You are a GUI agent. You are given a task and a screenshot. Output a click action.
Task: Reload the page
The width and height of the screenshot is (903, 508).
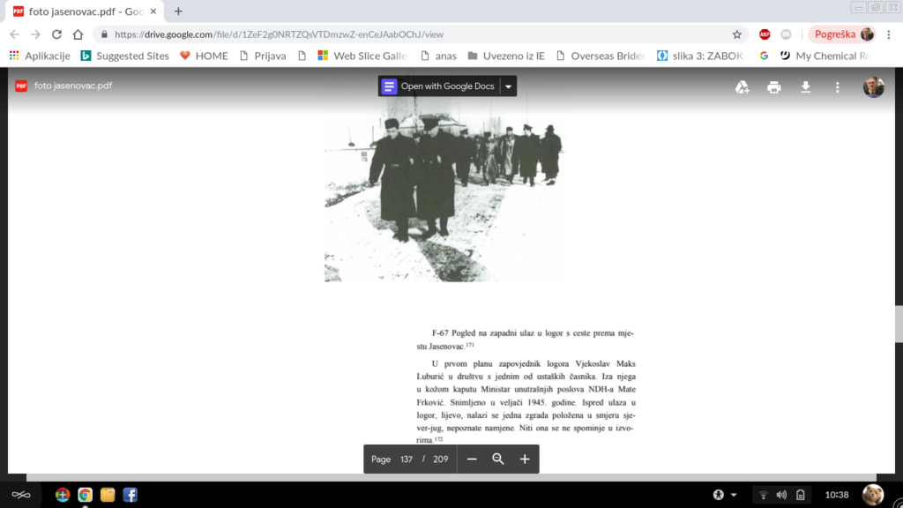coord(57,34)
